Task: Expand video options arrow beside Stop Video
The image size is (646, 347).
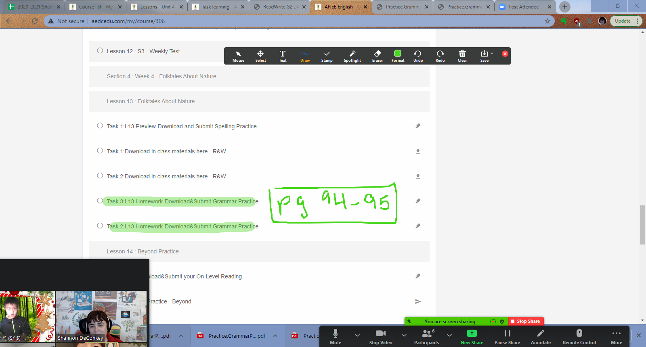Action: point(404,335)
